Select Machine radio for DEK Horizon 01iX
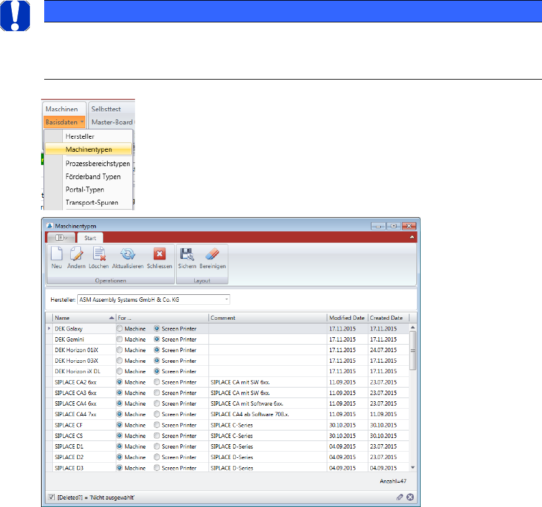 [119, 350]
